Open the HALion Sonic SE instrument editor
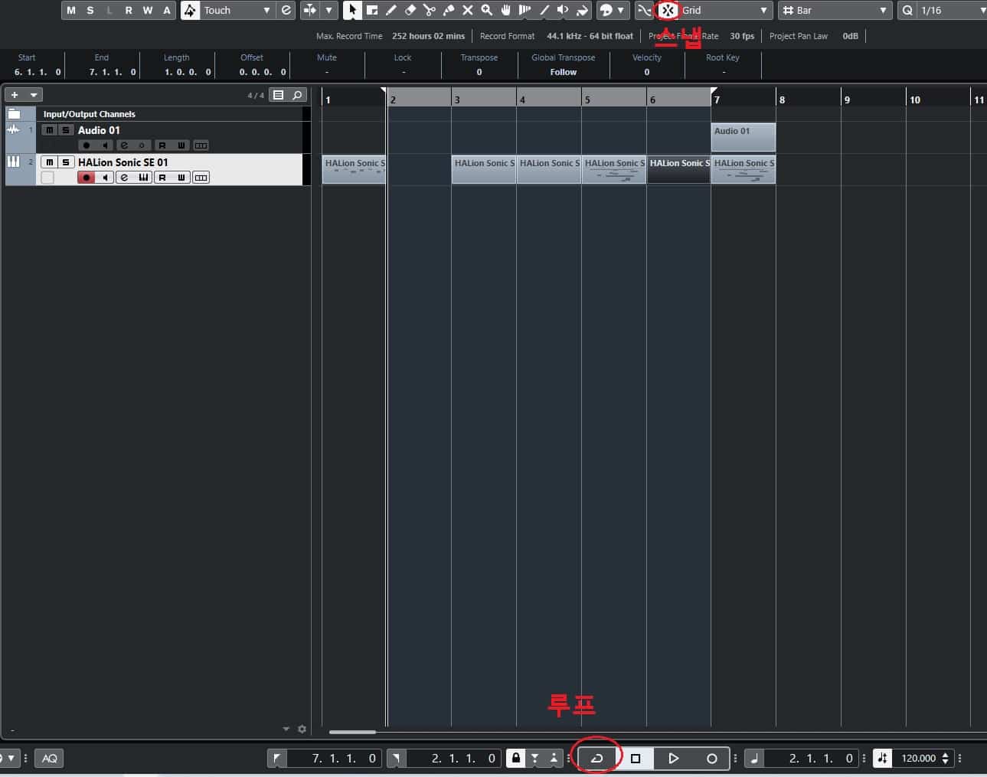 [143, 178]
